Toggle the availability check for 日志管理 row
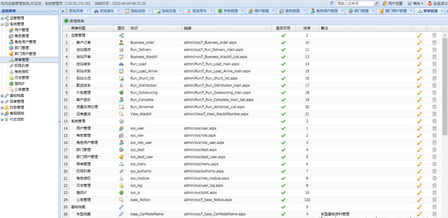Viewport: 448px width, 218px height. click(283, 186)
